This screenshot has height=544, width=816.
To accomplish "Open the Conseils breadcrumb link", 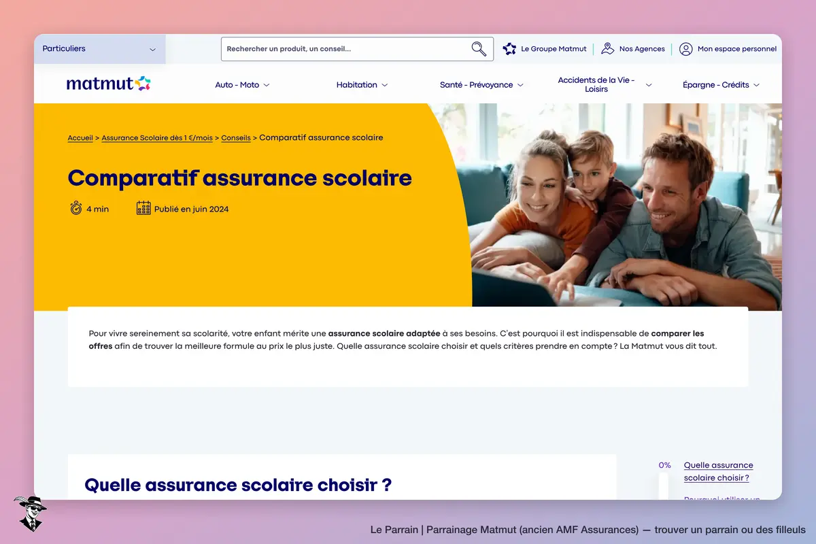I will [236, 138].
